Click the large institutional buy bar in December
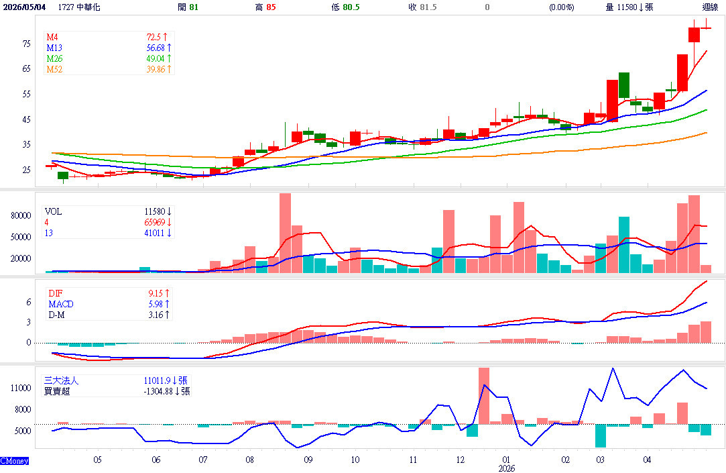Screen dimensions: 726x473 [484, 396]
